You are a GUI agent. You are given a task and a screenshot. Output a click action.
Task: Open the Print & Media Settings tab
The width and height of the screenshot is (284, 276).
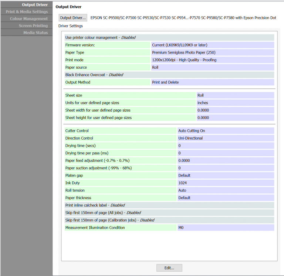27,12
